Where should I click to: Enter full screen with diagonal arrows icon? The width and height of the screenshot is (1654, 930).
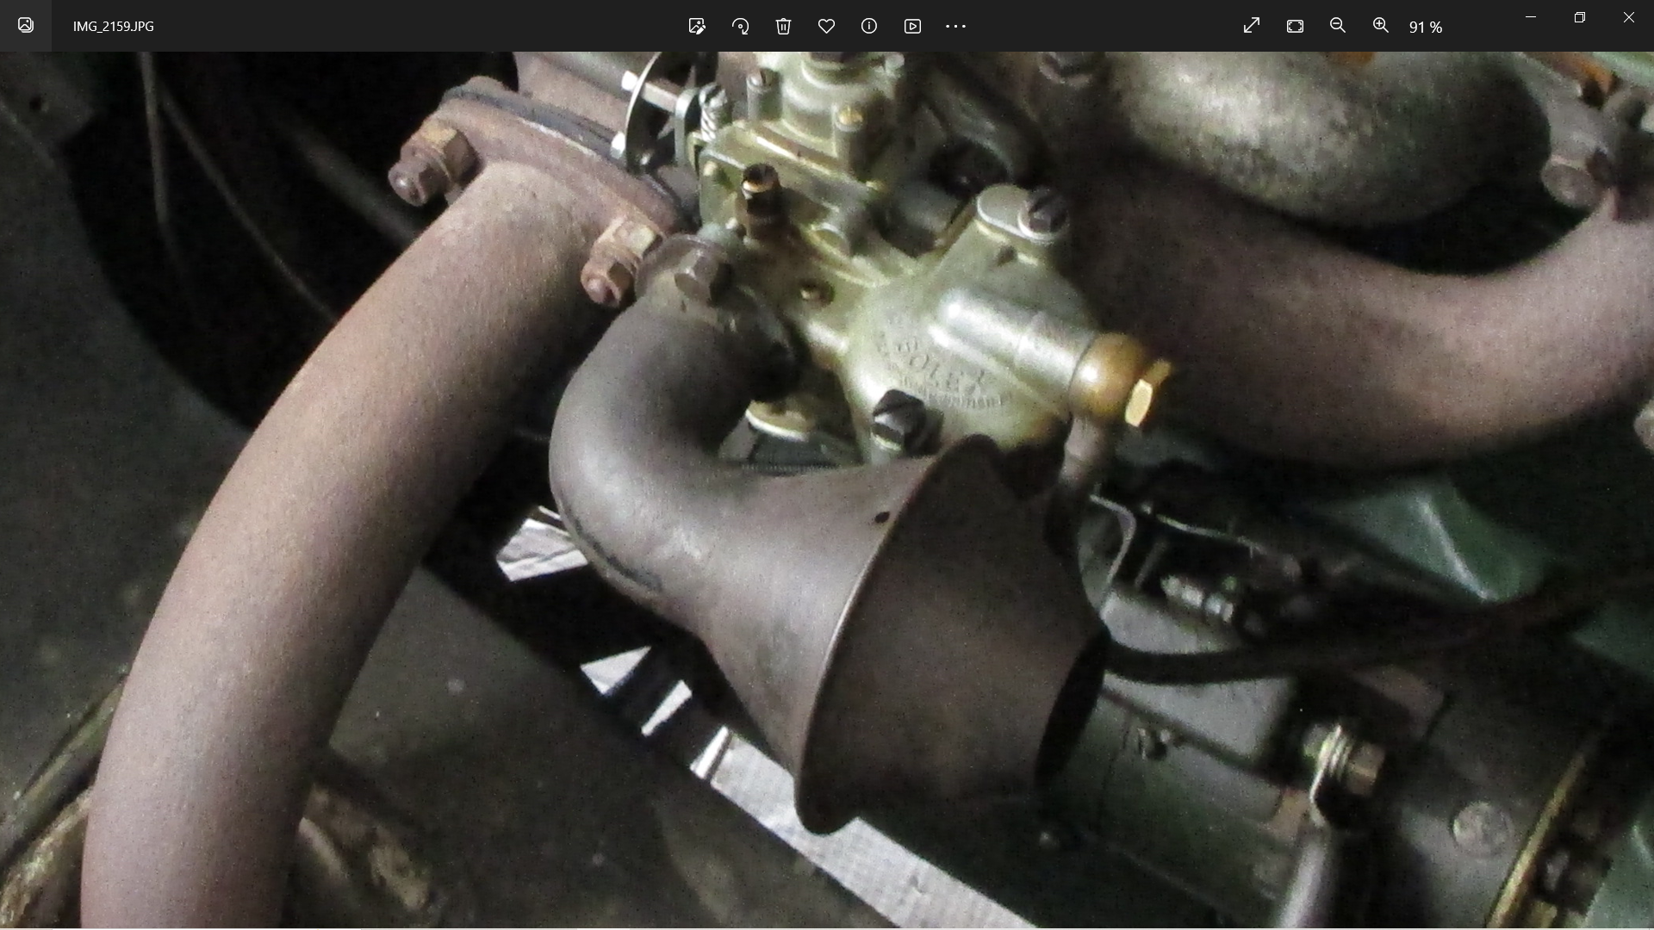coord(1252,26)
